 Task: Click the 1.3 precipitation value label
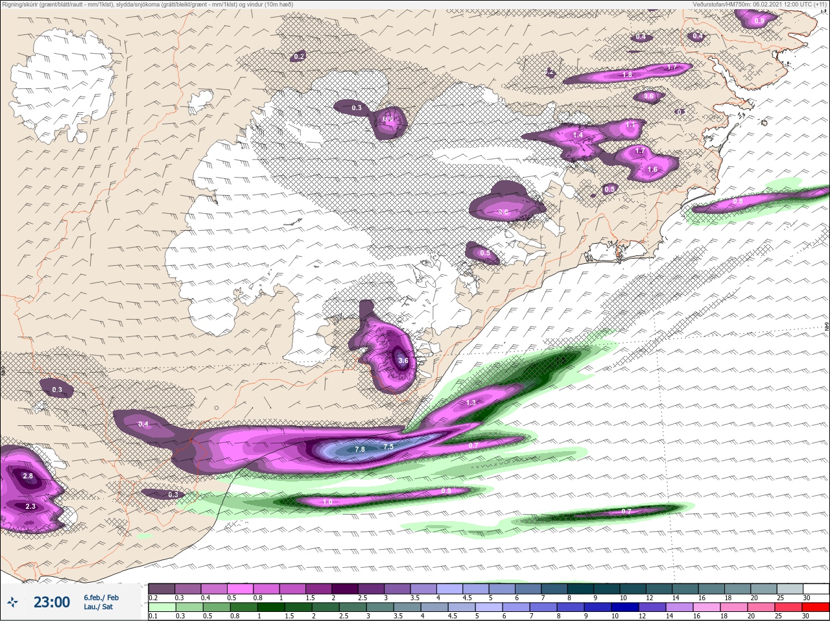(471, 403)
